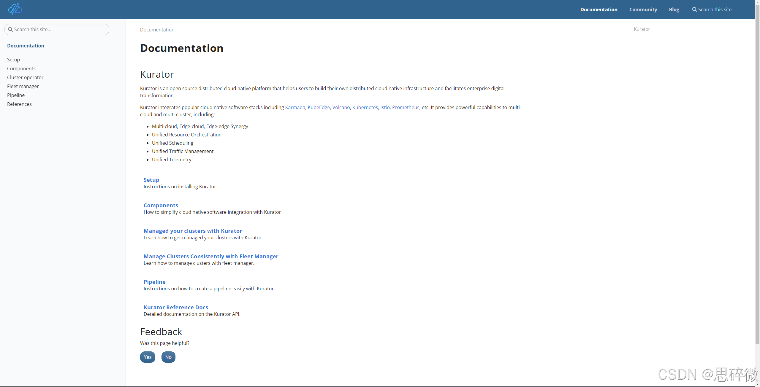Open Cluster operator in the sidebar
Viewport: 760px width, 387px height.
point(25,77)
